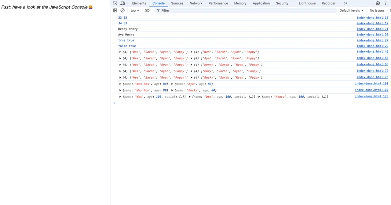Expand the object with name 'Becky'

coord(172,91)
